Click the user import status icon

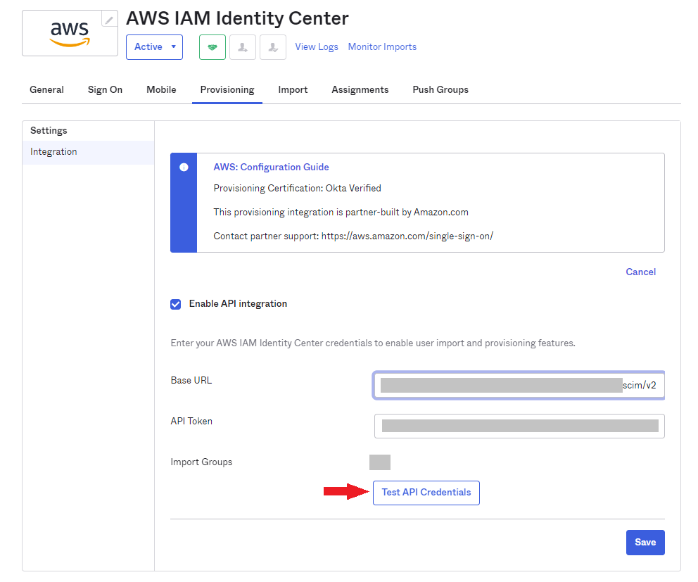pos(243,47)
